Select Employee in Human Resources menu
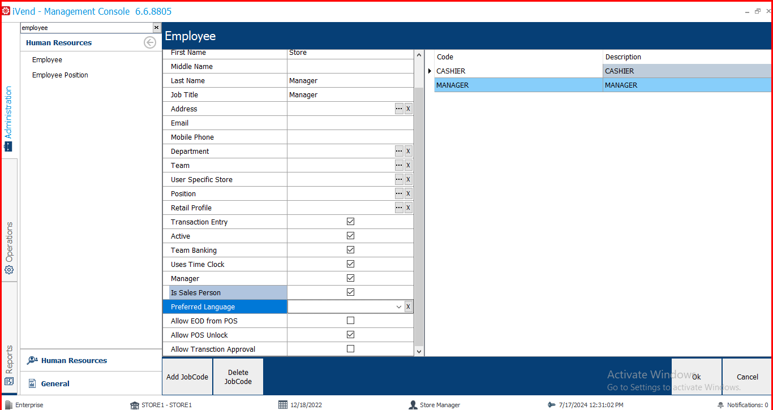773x410 pixels. (x=47, y=60)
